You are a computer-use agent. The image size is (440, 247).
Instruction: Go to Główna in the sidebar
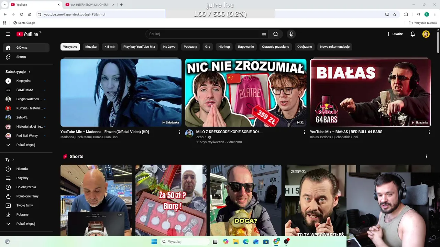pos(26,48)
